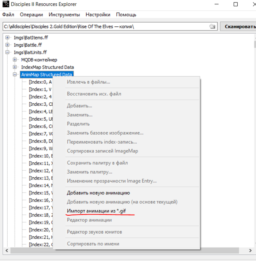Select Добавить новую анимацию menu entry
The image size is (256, 261).
[98, 193]
